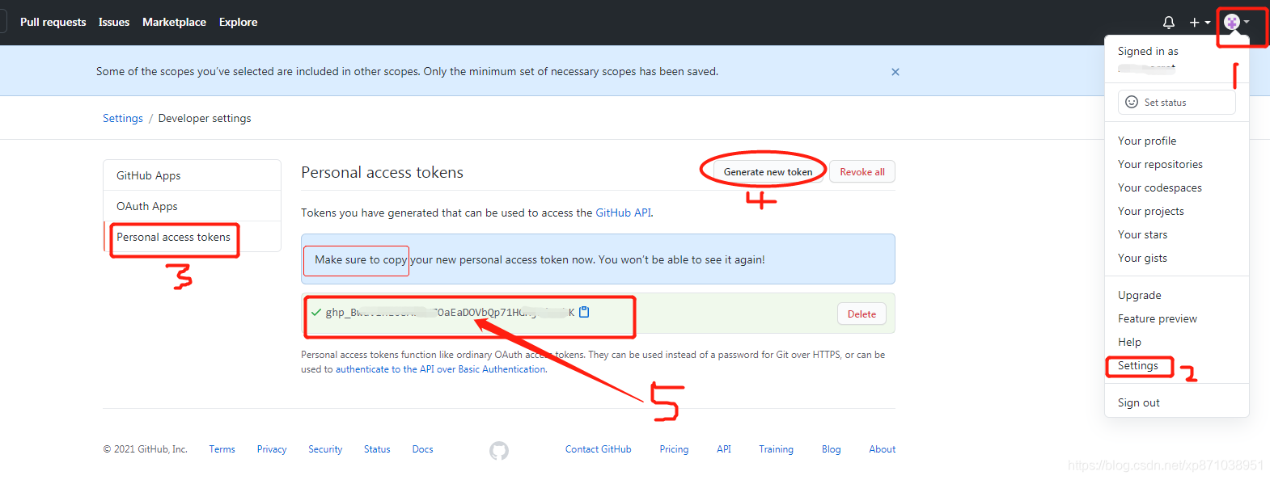
Task: Choose Your repositories from user menu
Action: pos(1160,164)
